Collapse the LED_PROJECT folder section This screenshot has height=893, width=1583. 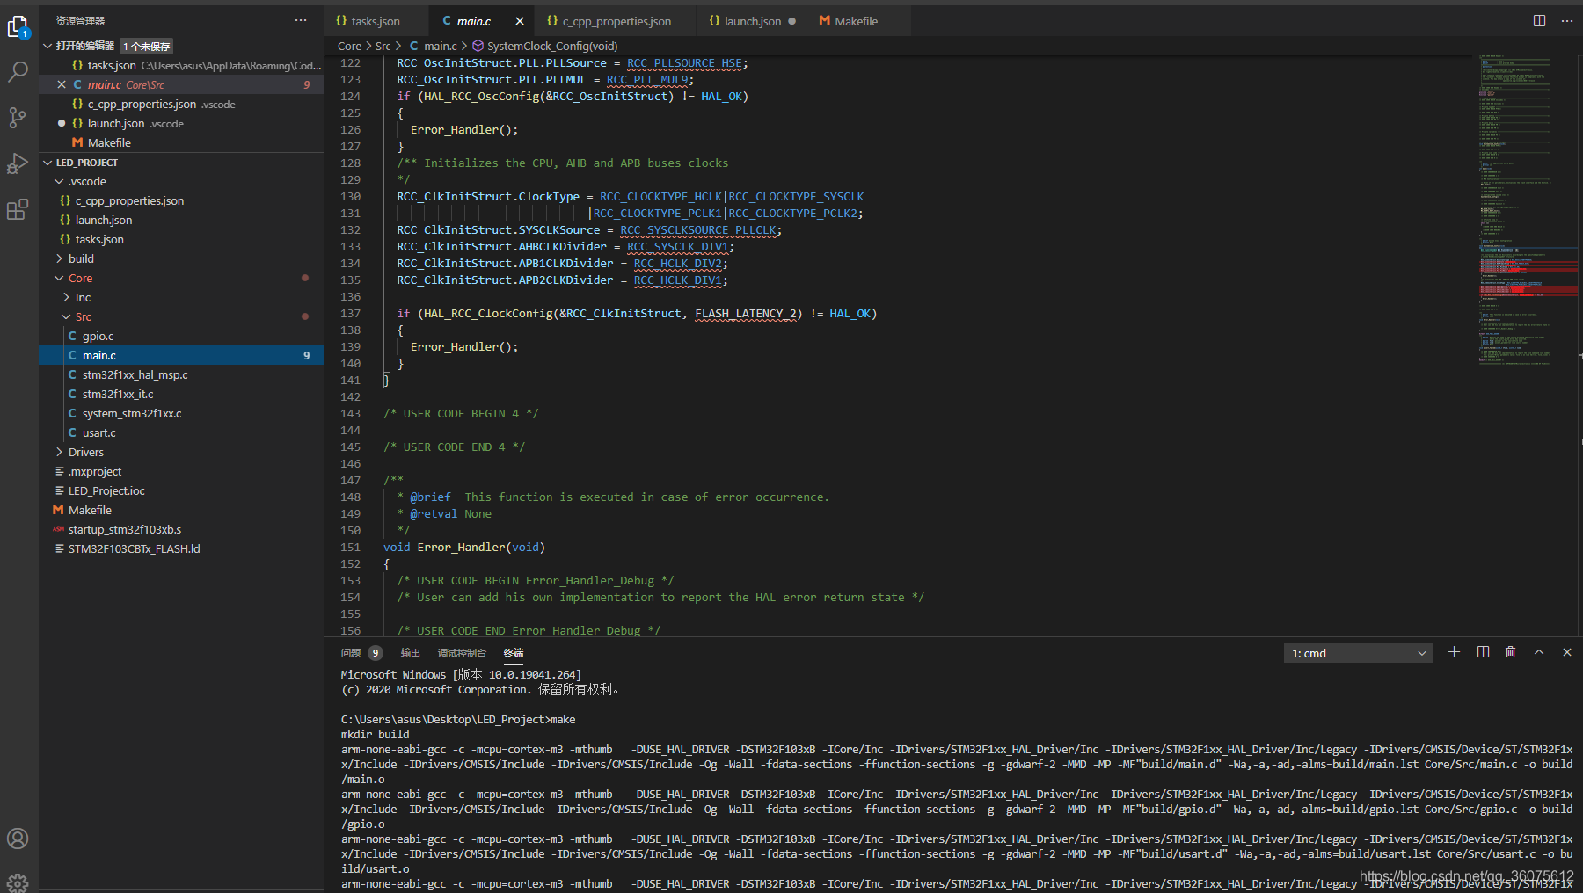(47, 163)
